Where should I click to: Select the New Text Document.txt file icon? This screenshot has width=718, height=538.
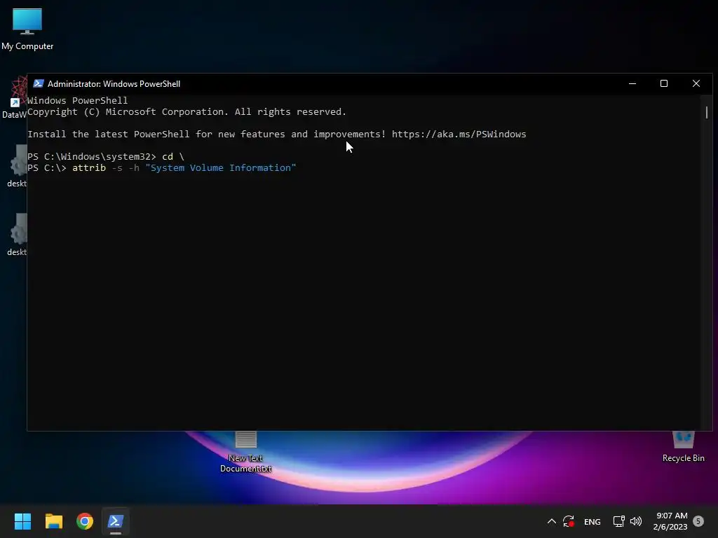coord(246,453)
